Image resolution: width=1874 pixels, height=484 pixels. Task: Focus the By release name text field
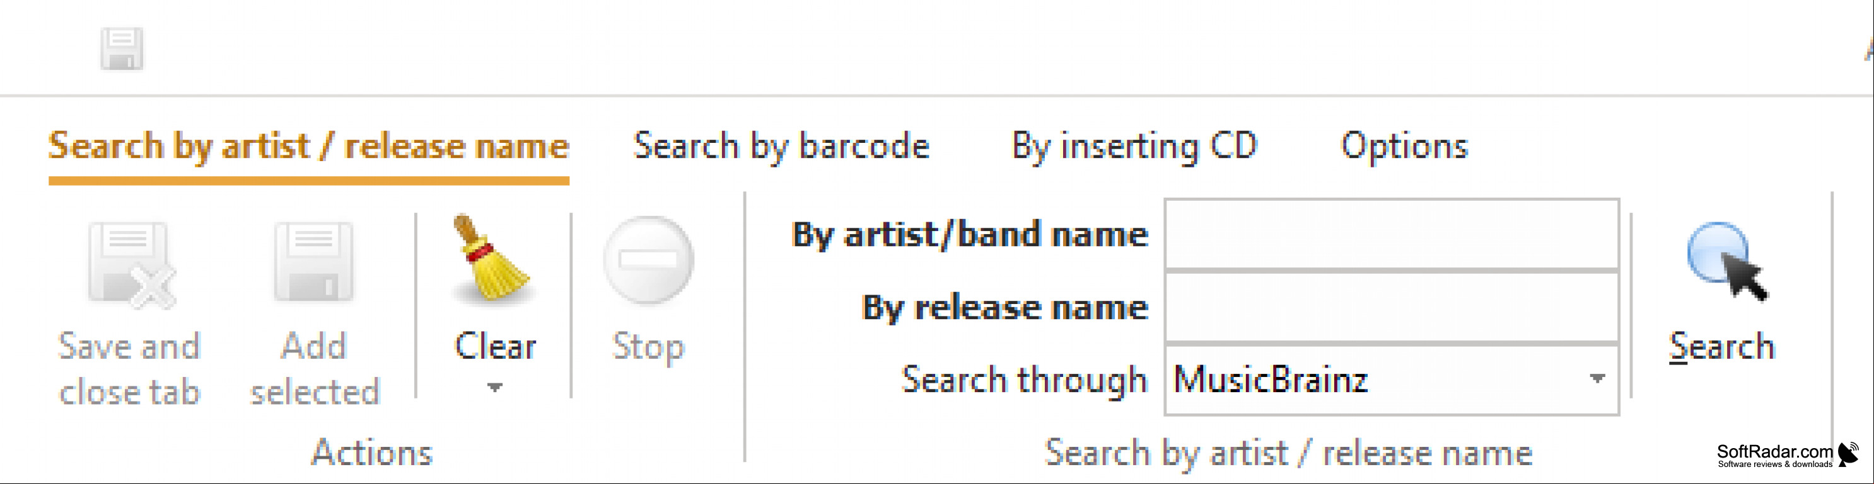[1391, 307]
